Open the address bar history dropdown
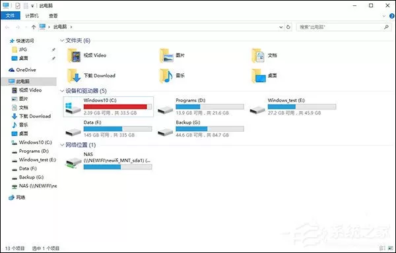This screenshot has height=253, width=396. pos(280,27)
